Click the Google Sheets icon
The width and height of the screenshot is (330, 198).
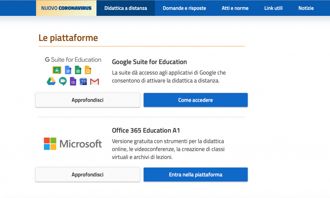click(x=78, y=70)
